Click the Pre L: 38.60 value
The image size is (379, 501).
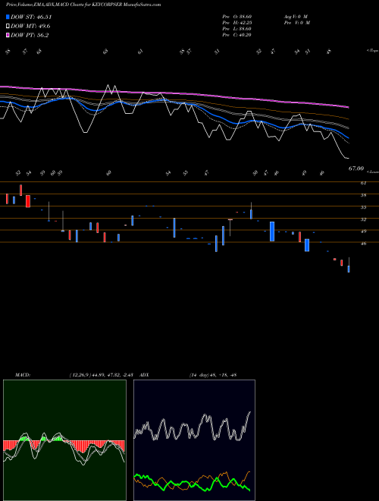tap(237, 29)
